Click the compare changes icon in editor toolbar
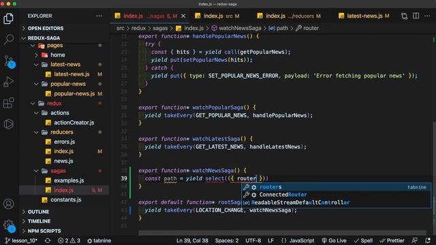Screen dimensions: 436x245 click(404, 16)
